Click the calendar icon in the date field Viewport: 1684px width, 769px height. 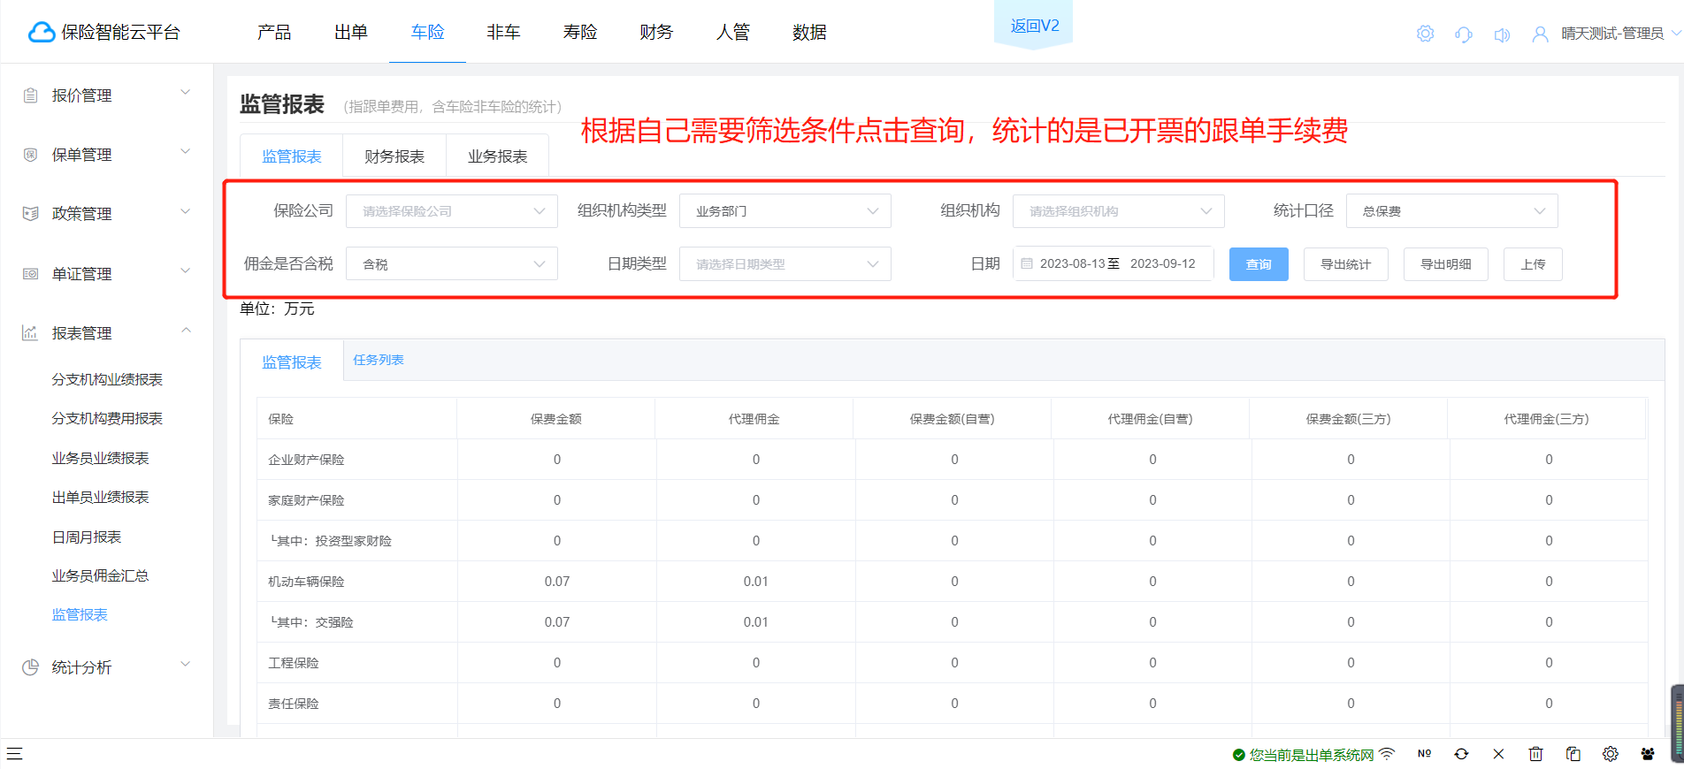pos(1027,263)
